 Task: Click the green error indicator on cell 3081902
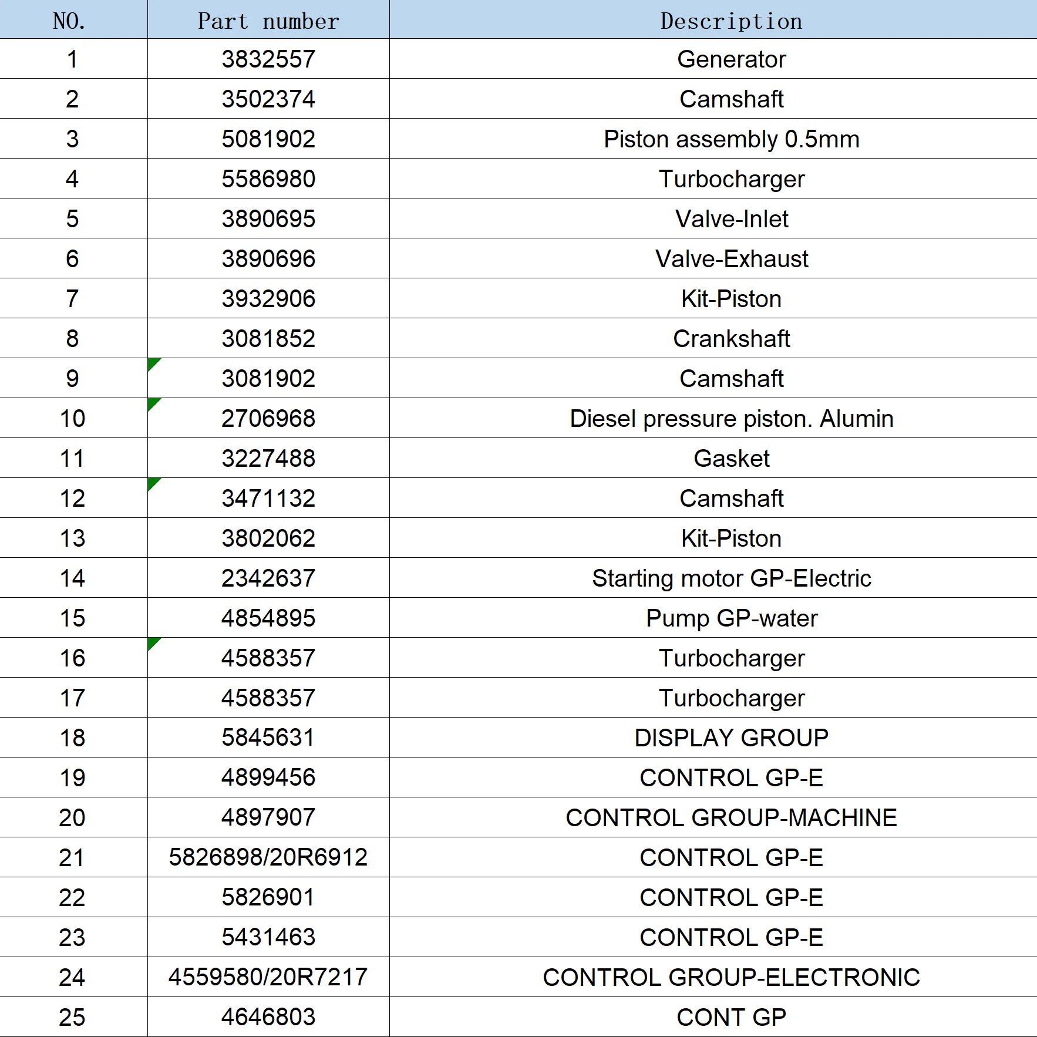(x=153, y=363)
